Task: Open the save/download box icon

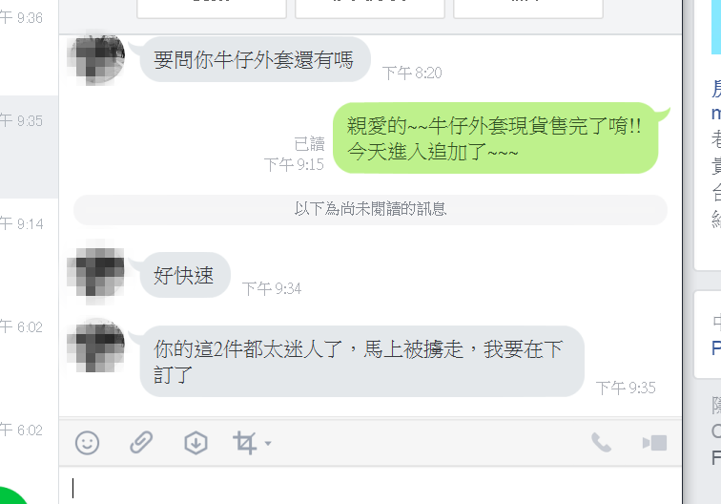Action: tap(196, 443)
